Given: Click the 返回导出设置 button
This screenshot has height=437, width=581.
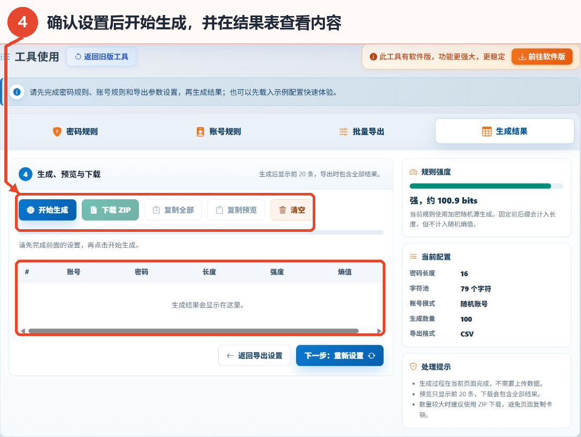Looking at the screenshot, I should tap(254, 355).
